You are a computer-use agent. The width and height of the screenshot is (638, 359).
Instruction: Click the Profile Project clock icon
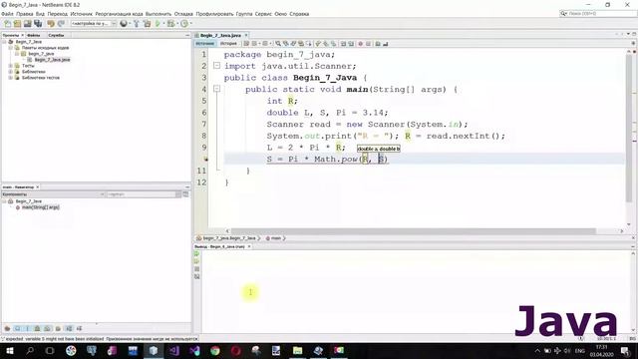click(x=184, y=24)
